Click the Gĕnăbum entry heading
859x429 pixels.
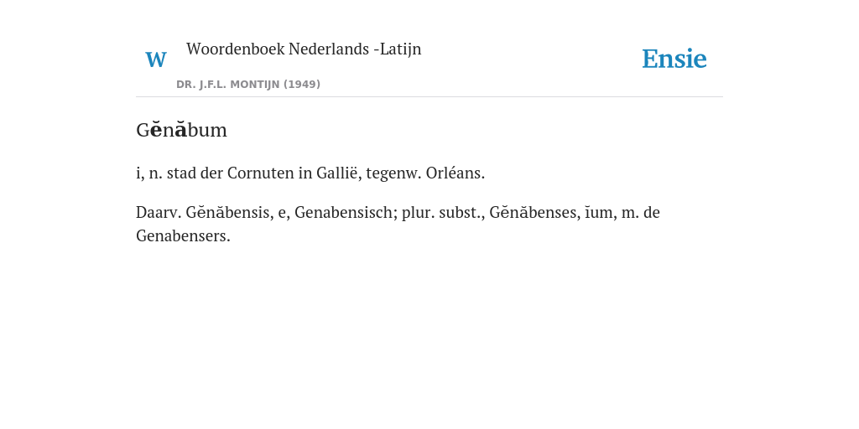(x=181, y=130)
